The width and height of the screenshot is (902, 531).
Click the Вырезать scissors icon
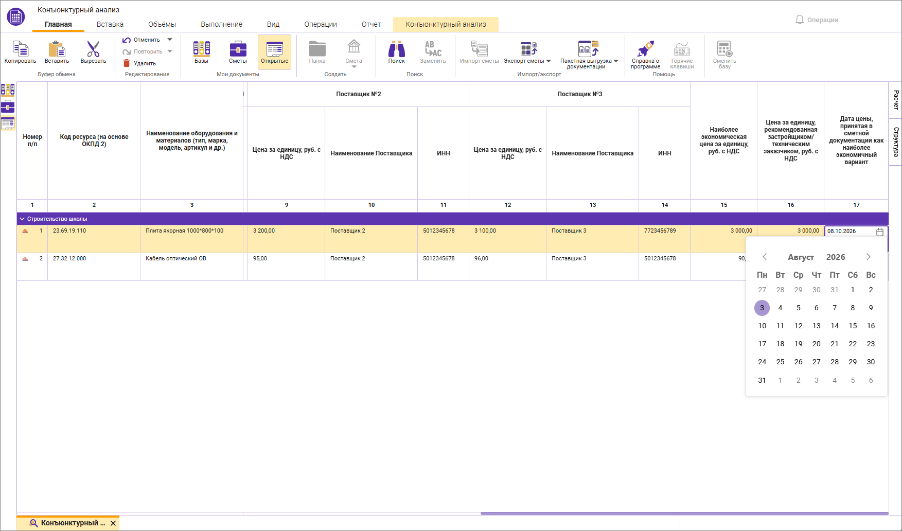pyautogui.click(x=93, y=49)
